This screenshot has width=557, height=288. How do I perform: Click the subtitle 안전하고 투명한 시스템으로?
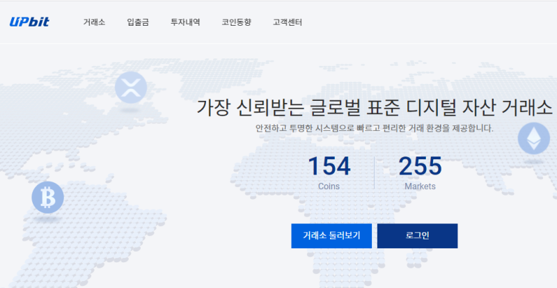[x=305, y=128]
